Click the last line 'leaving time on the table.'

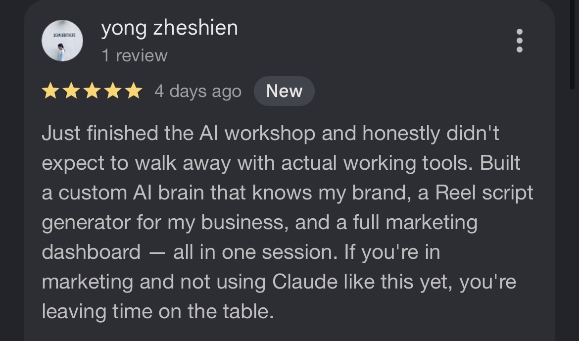coord(158,311)
